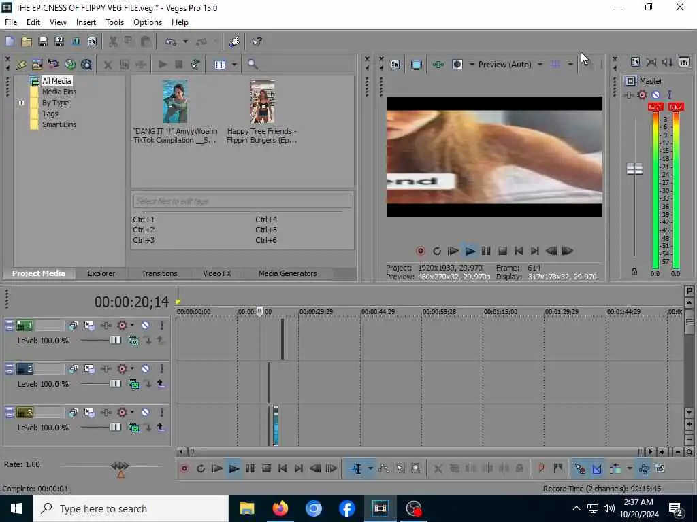The image size is (697, 522).
Task: Mute track 2 with its mute icon
Action: [x=146, y=369]
